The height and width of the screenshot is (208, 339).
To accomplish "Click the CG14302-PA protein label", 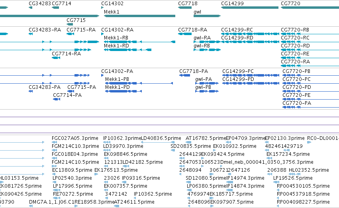I will click(x=117, y=71).
